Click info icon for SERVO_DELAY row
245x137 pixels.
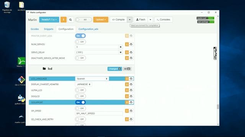(x=127, y=53)
